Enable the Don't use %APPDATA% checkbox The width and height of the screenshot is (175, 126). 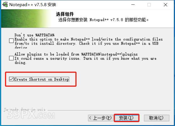pos(11,41)
